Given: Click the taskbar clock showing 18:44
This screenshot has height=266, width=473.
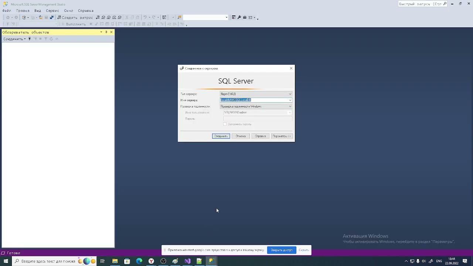Looking at the screenshot, I should (452, 261).
